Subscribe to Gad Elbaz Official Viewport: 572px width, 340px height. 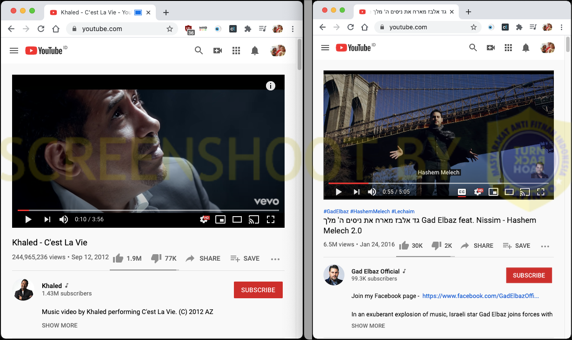pos(529,275)
